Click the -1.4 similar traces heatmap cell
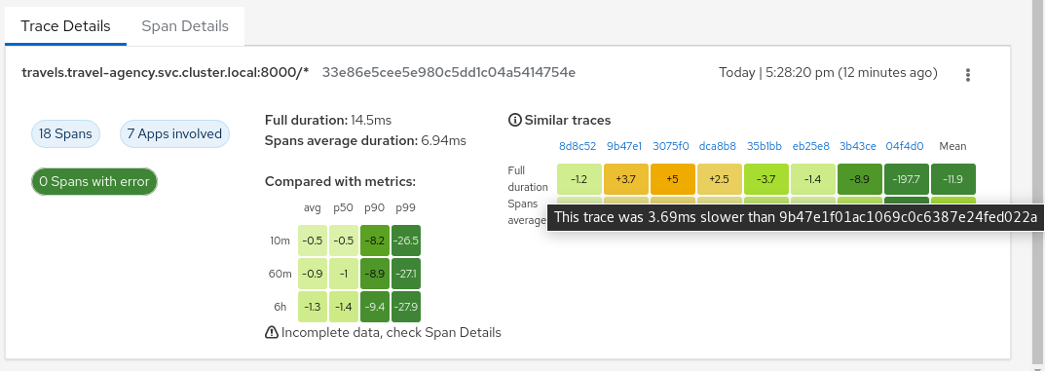 click(x=813, y=179)
